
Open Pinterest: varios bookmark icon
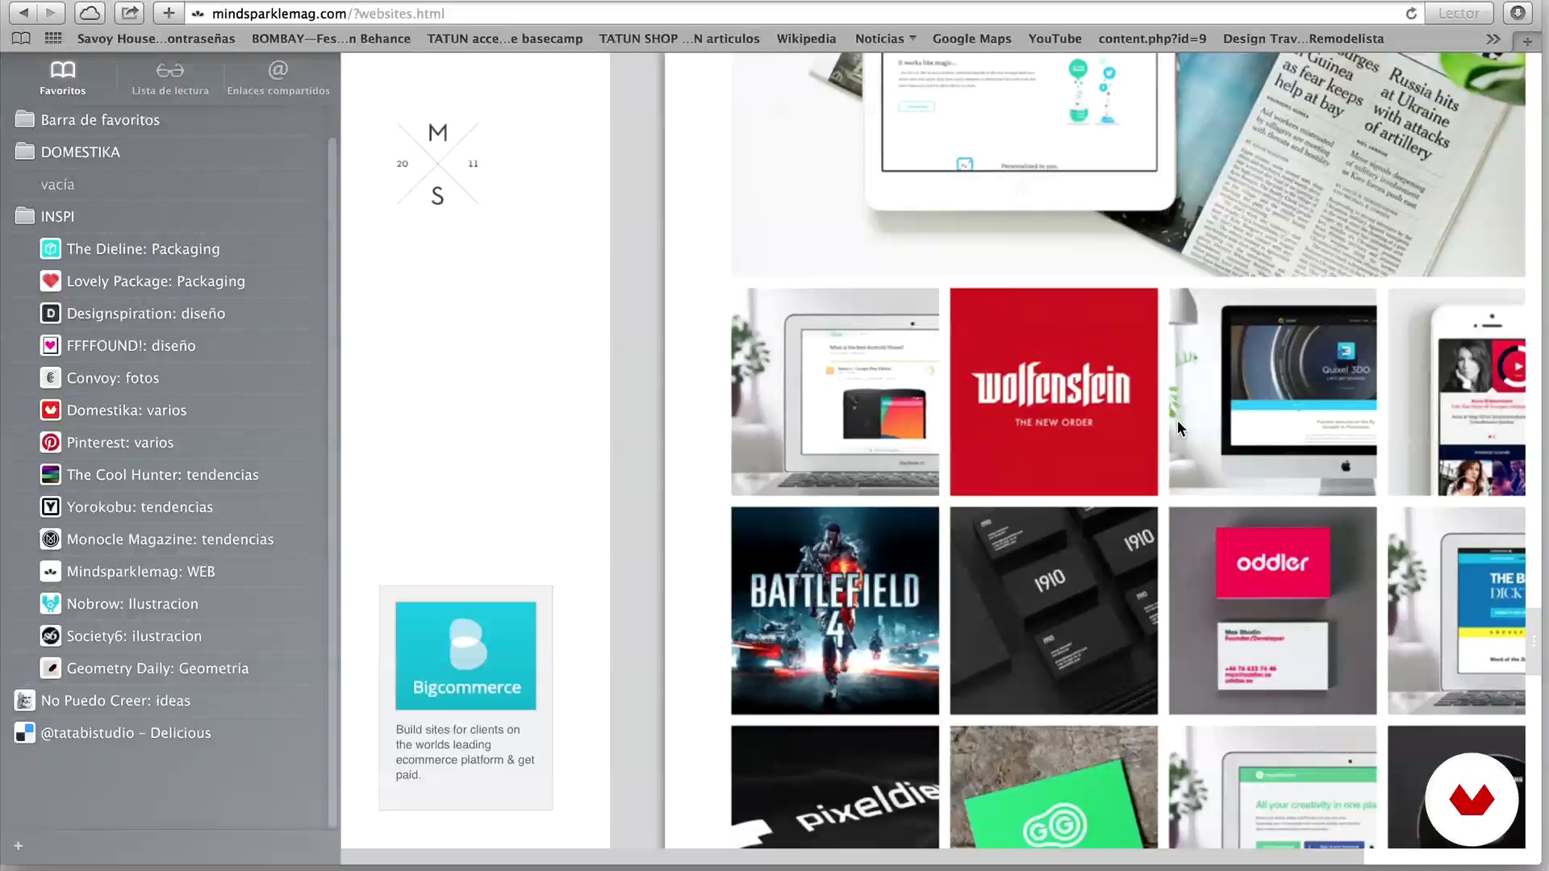point(50,442)
